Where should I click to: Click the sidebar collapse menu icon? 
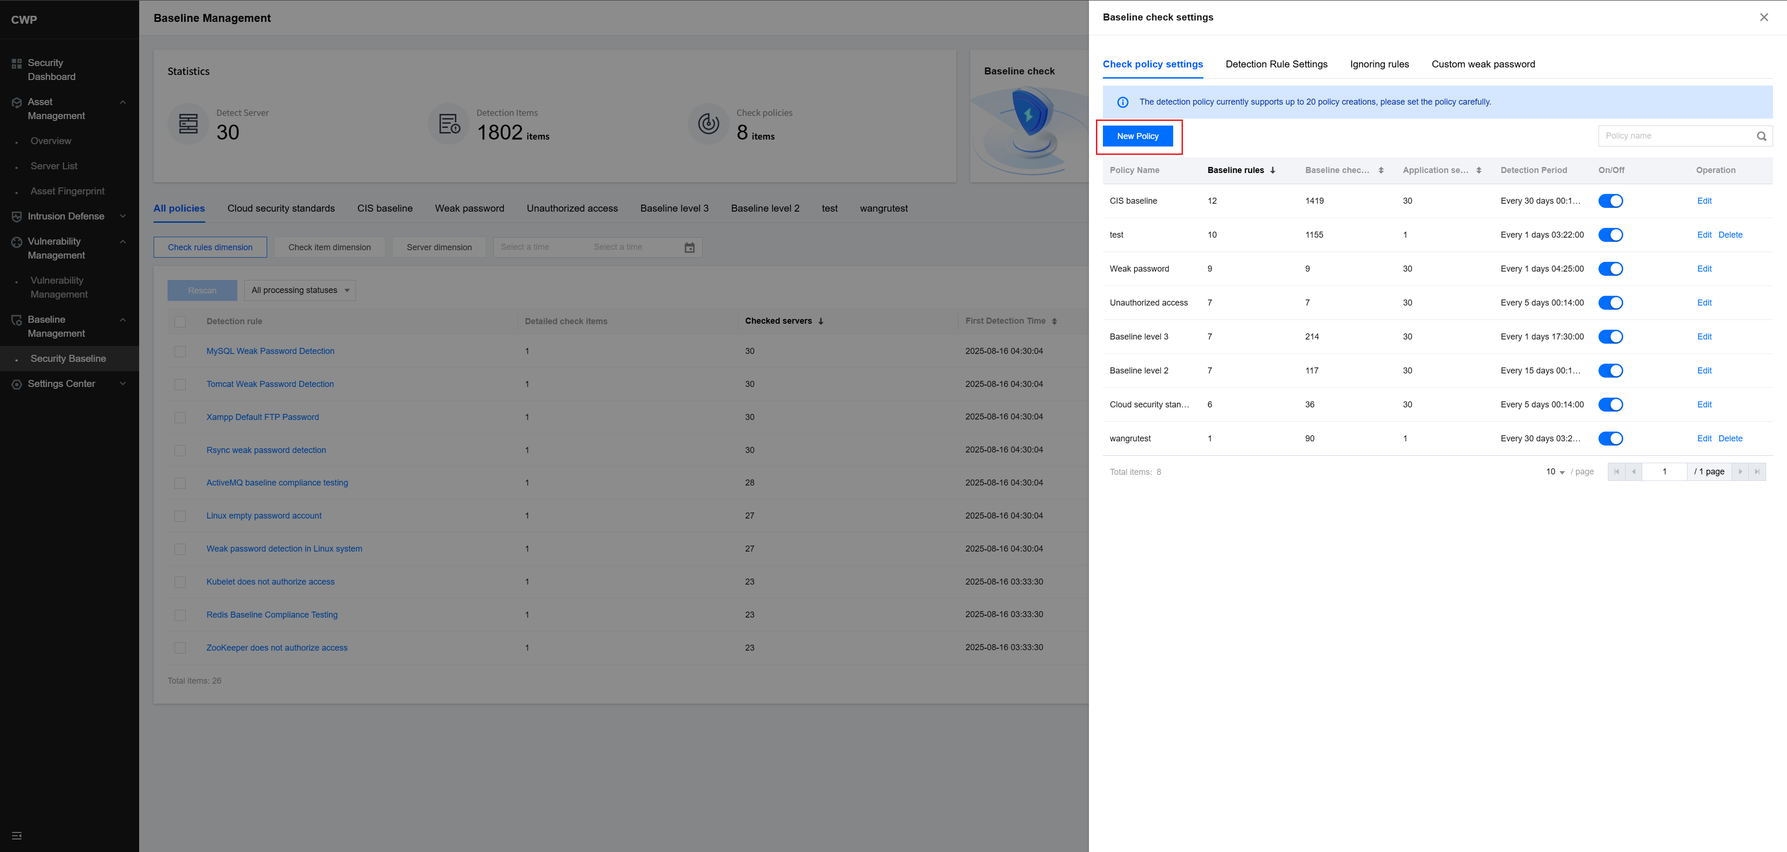pyautogui.click(x=17, y=835)
